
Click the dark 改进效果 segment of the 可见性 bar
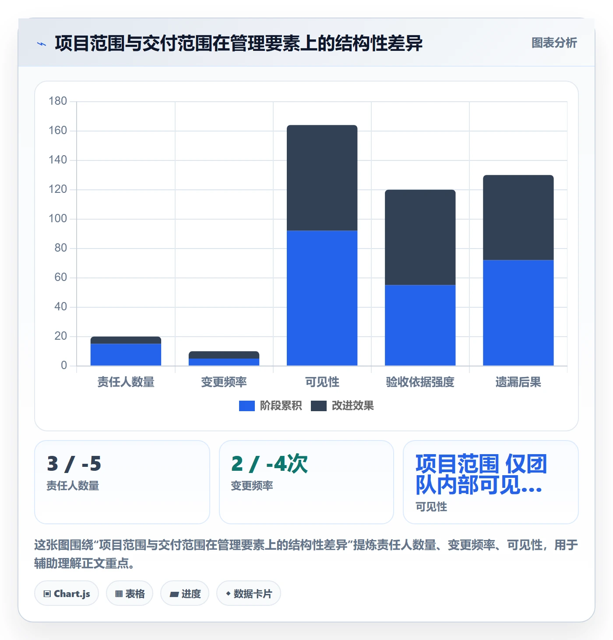[322, 178]
